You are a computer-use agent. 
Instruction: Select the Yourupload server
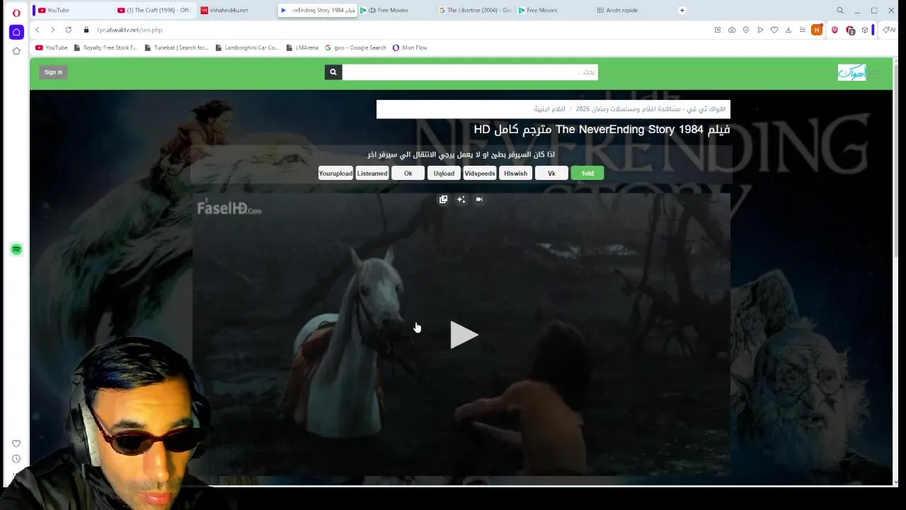[336, 174]
